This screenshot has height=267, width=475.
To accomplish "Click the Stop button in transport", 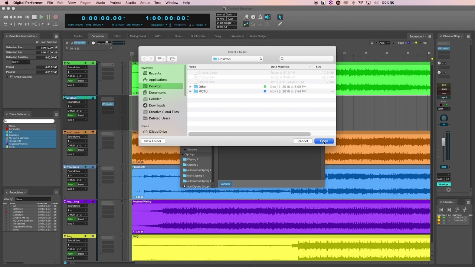I will tap(34, 17).
